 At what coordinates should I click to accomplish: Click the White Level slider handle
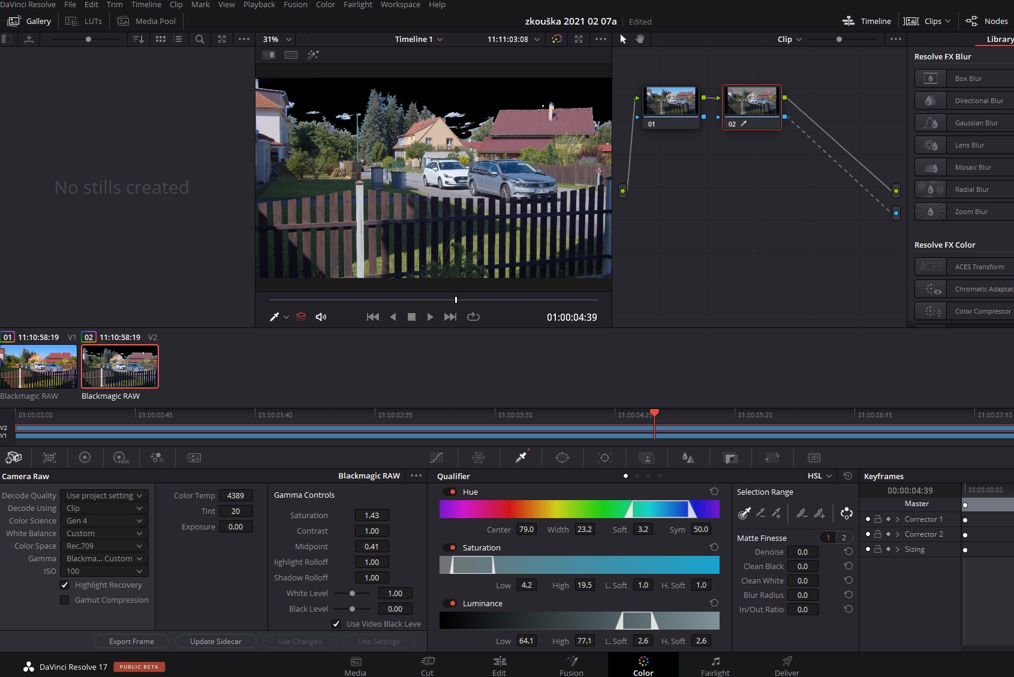(352, 593)
